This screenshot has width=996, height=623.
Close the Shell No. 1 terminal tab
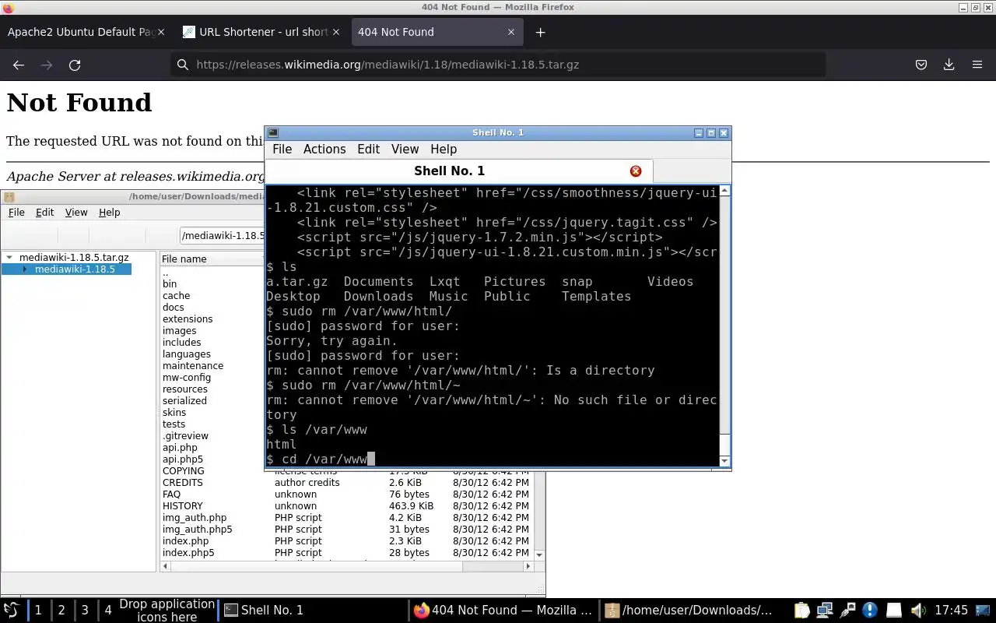[636, 171]
